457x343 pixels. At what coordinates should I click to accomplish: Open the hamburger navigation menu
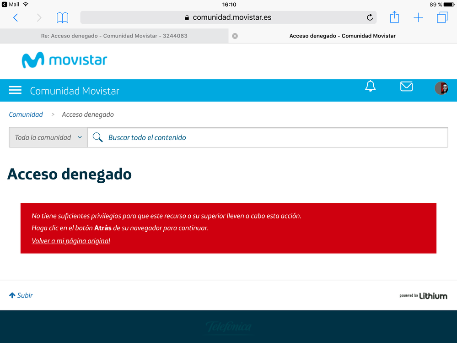pyautogui.click(x=15, y=90)
